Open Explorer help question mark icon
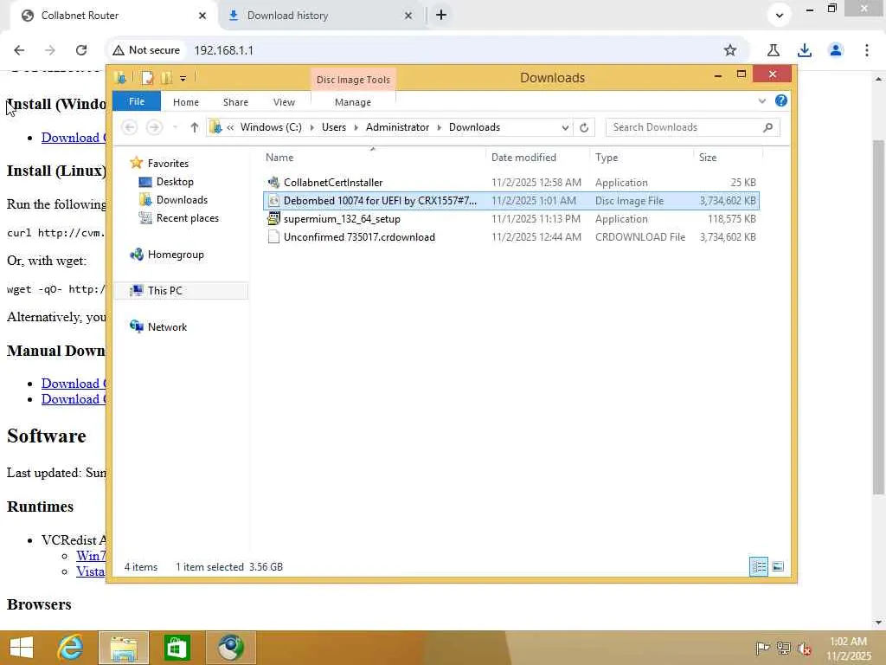Viewport: 886px width, 665px height. [x=781, y=100]
